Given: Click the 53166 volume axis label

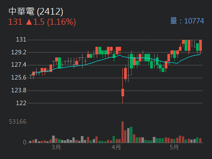Looking at the screenshot, I should (x=18, y=121).
